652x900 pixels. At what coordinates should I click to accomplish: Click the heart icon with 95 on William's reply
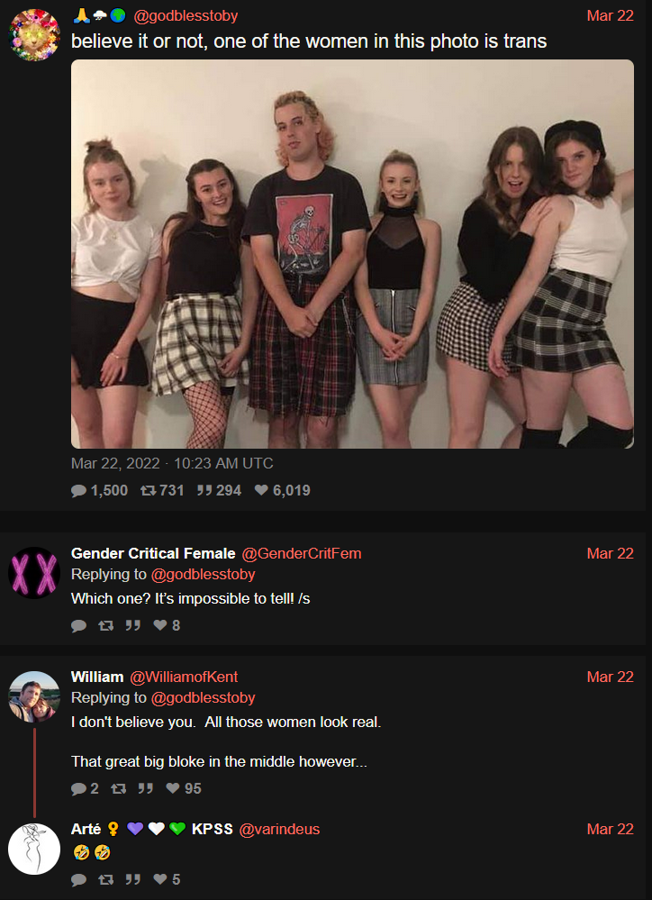[173, 788]
